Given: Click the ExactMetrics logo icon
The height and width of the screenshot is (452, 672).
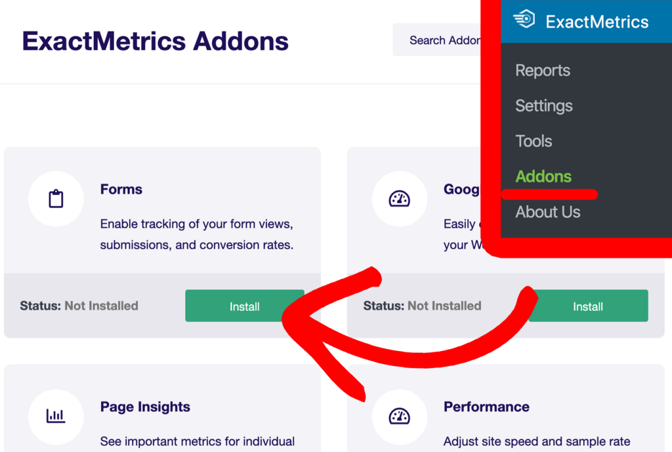Looking at the screenshot, I should tap(524, 21).
